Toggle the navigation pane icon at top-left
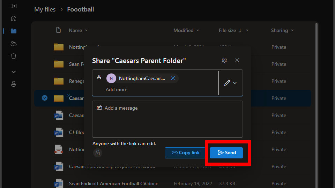Screen dimensions: 335x188 point(14,6)
